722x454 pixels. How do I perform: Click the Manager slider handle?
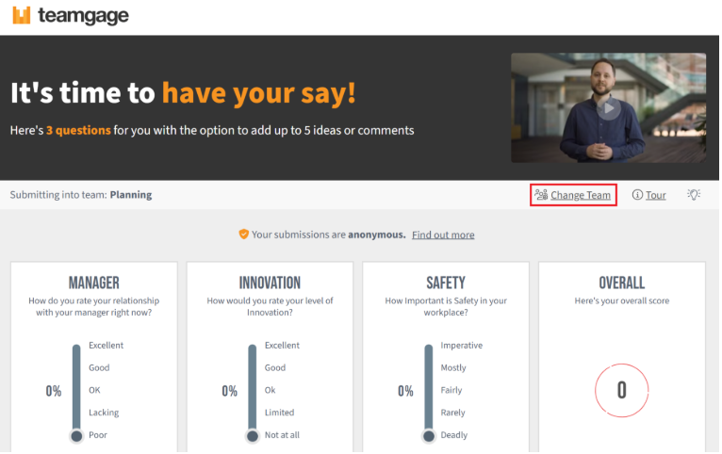[76, 435]
